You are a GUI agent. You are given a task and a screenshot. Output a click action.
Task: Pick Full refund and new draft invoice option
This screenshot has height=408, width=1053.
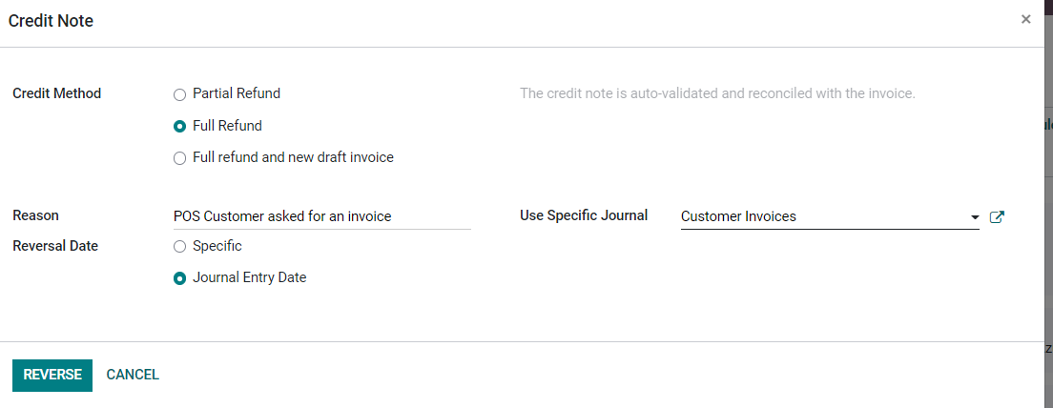tap(179, 158)
